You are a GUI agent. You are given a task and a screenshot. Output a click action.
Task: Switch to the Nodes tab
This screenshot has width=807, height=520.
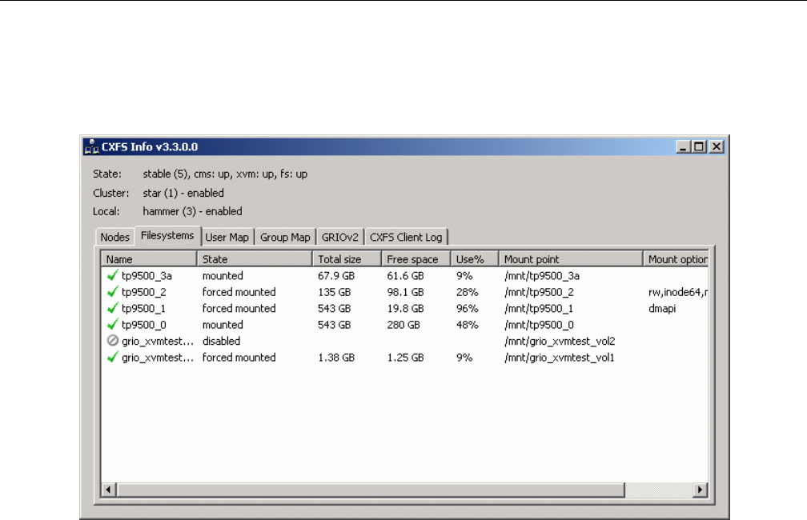click(114, 237)
